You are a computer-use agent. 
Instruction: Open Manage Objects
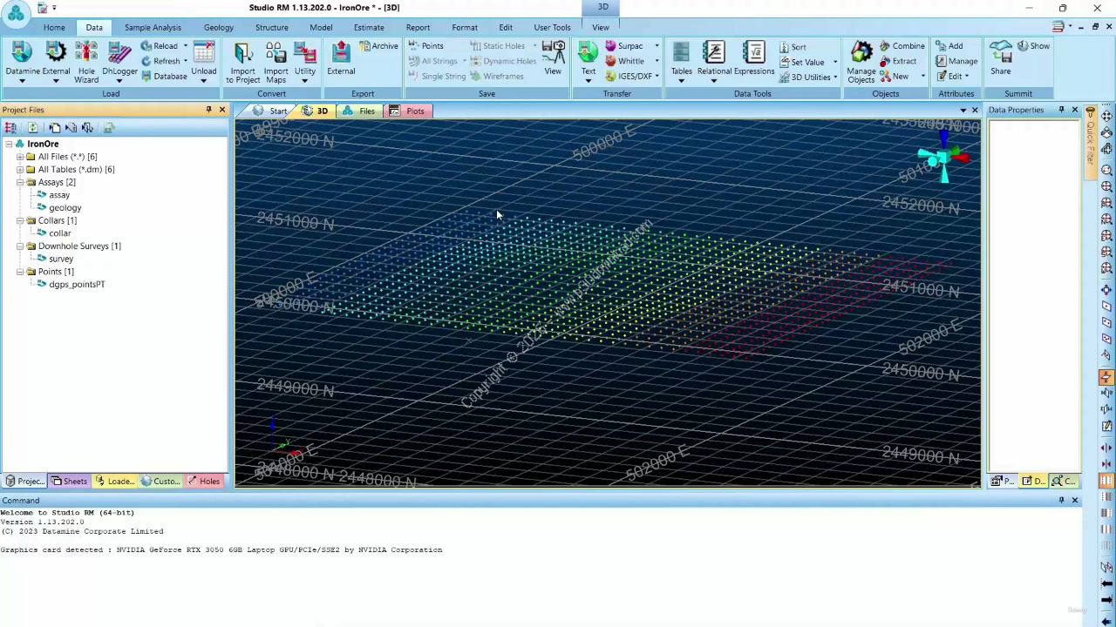point(861,62)
